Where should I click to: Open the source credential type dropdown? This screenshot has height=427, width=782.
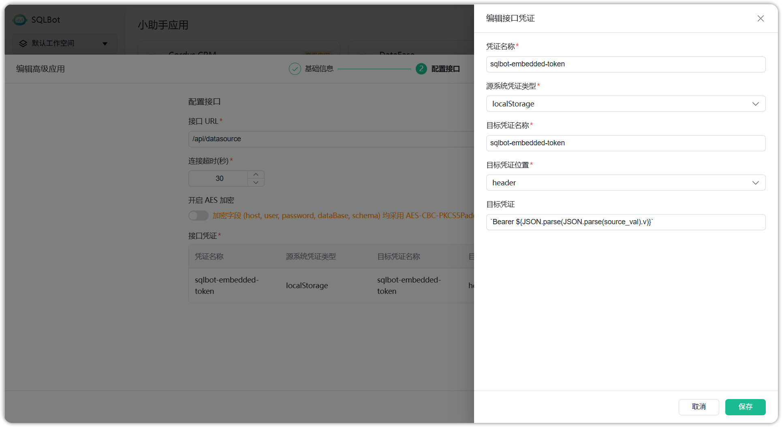pos(626,104)
